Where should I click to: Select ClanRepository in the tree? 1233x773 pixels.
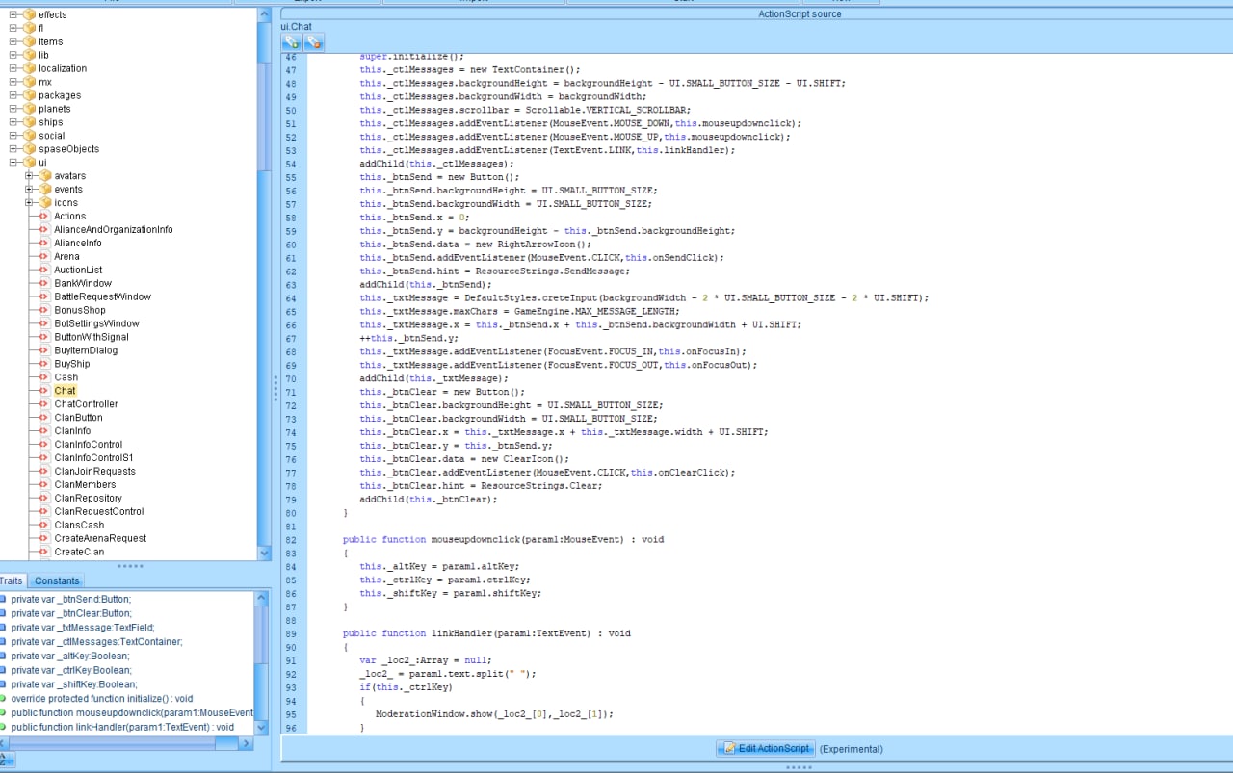pyautogui.click(x=89, y=499)
